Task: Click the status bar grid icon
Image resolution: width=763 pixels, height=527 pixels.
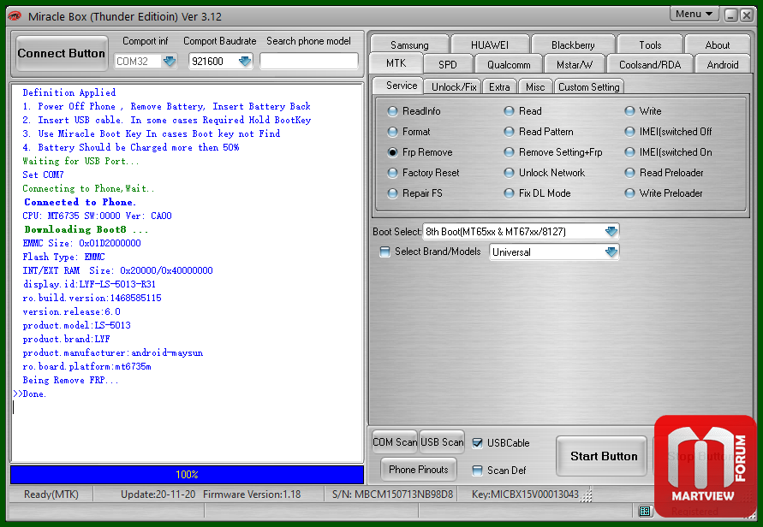Action: 645,511
